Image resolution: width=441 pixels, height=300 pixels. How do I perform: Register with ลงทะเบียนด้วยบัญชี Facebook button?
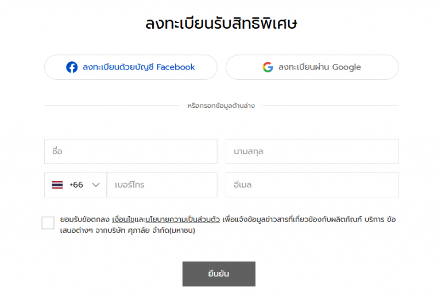click(131, 67)
